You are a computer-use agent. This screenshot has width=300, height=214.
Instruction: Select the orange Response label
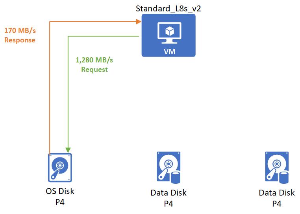(x=20, y=40)
